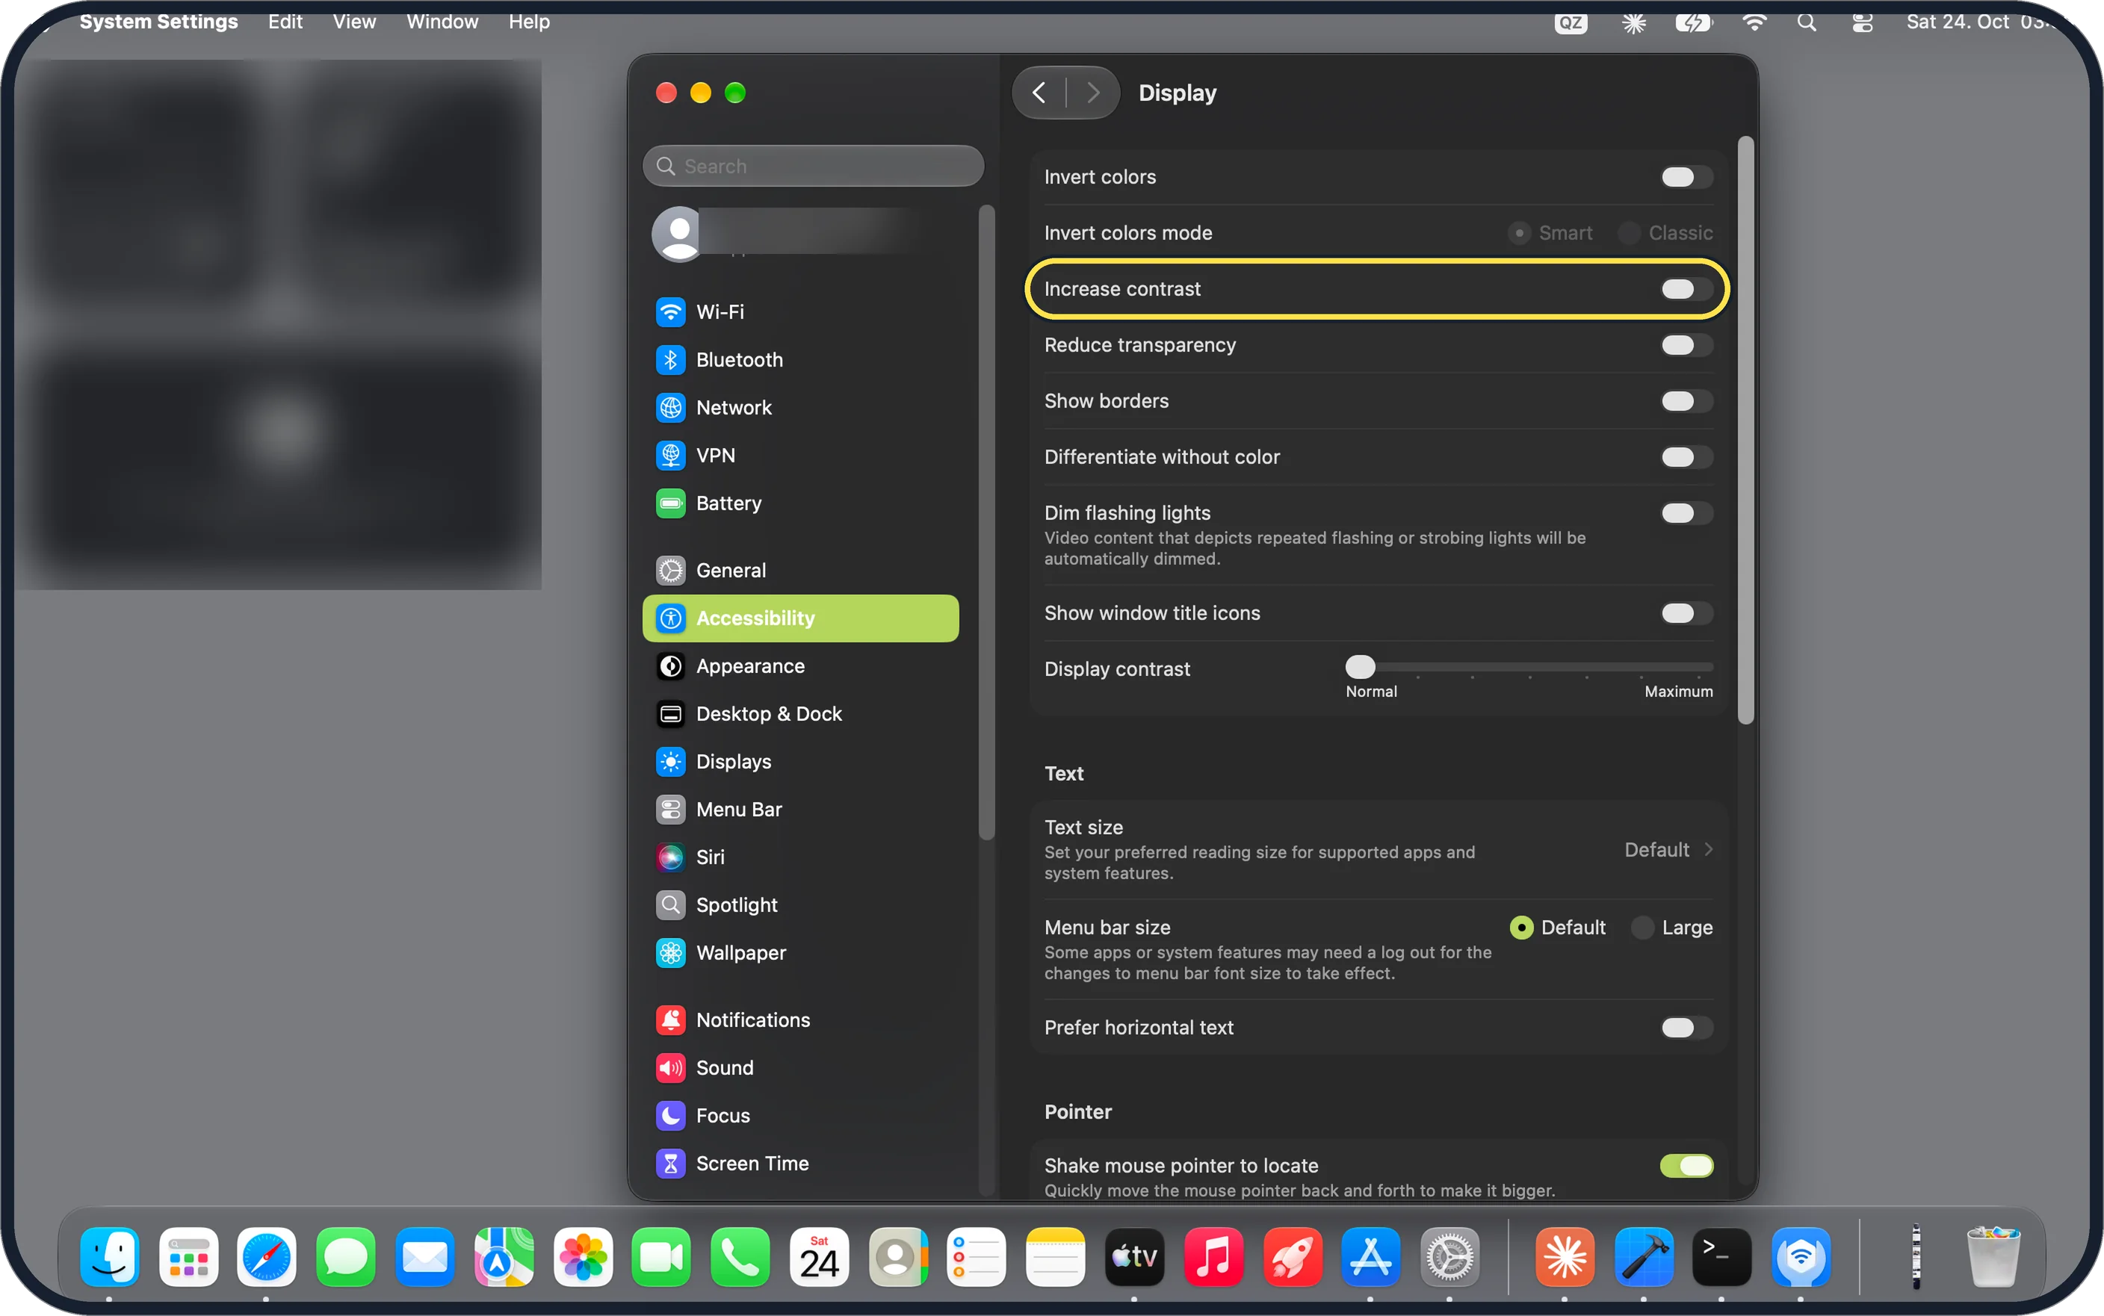Select Network in the sidebar
Image resolution: width=2104 pixels, height=1316 pixels.
tap(800, 407)
